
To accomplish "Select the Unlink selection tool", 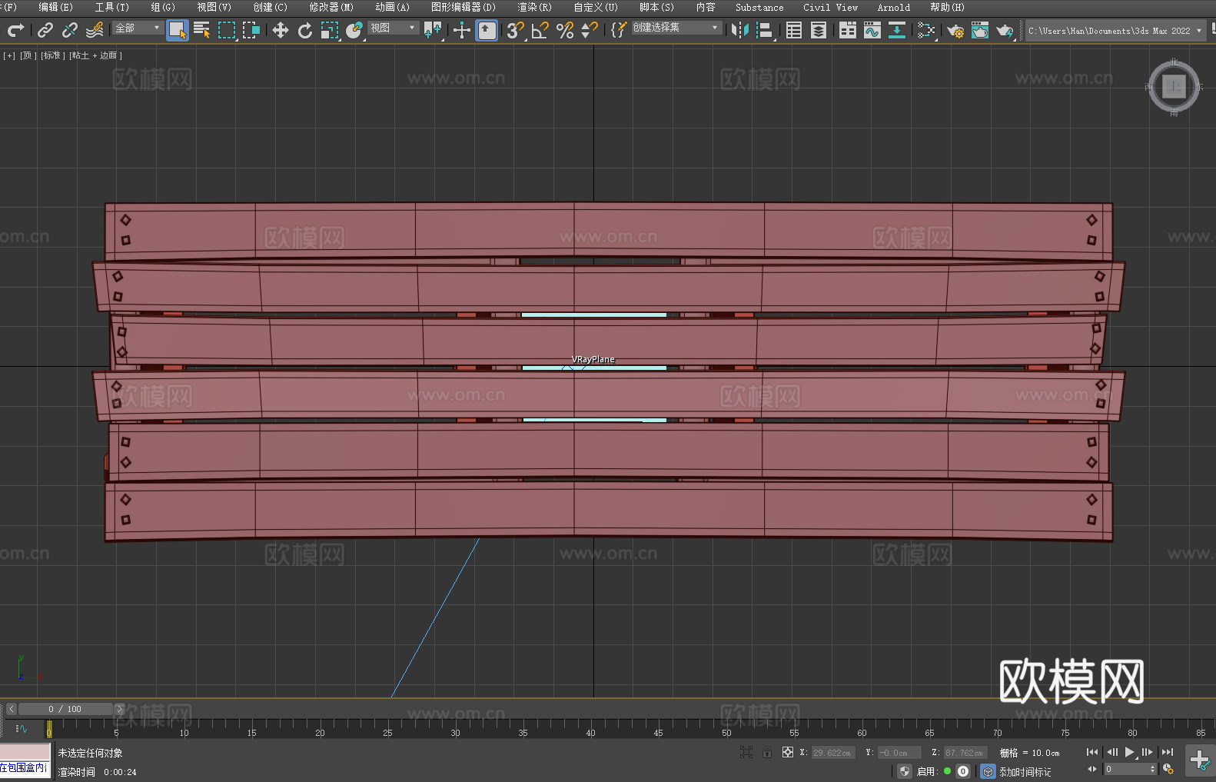I will (x=70, y=30).
